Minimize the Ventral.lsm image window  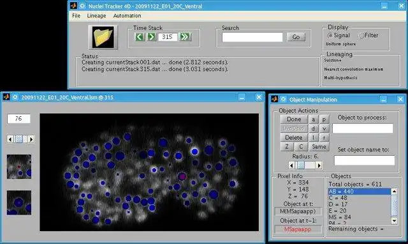pos(242,97)
